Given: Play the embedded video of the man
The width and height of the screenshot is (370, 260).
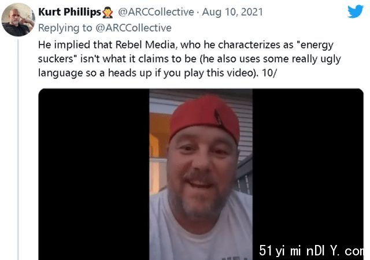Looking at the screenshot, I should pyautogui.click(x=201, y=174).
